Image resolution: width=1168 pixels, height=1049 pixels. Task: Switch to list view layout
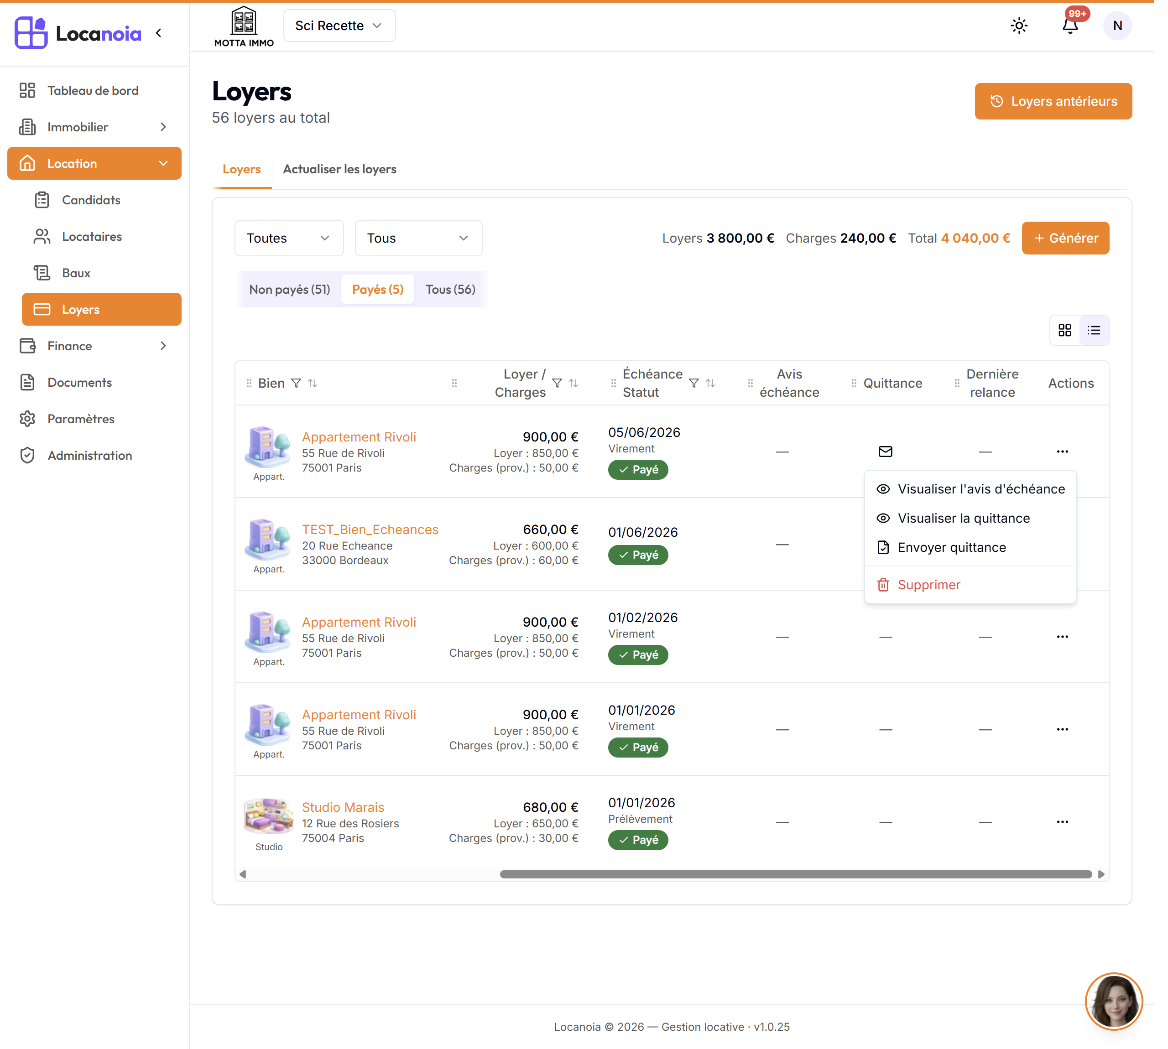[x=1094, y=330]
